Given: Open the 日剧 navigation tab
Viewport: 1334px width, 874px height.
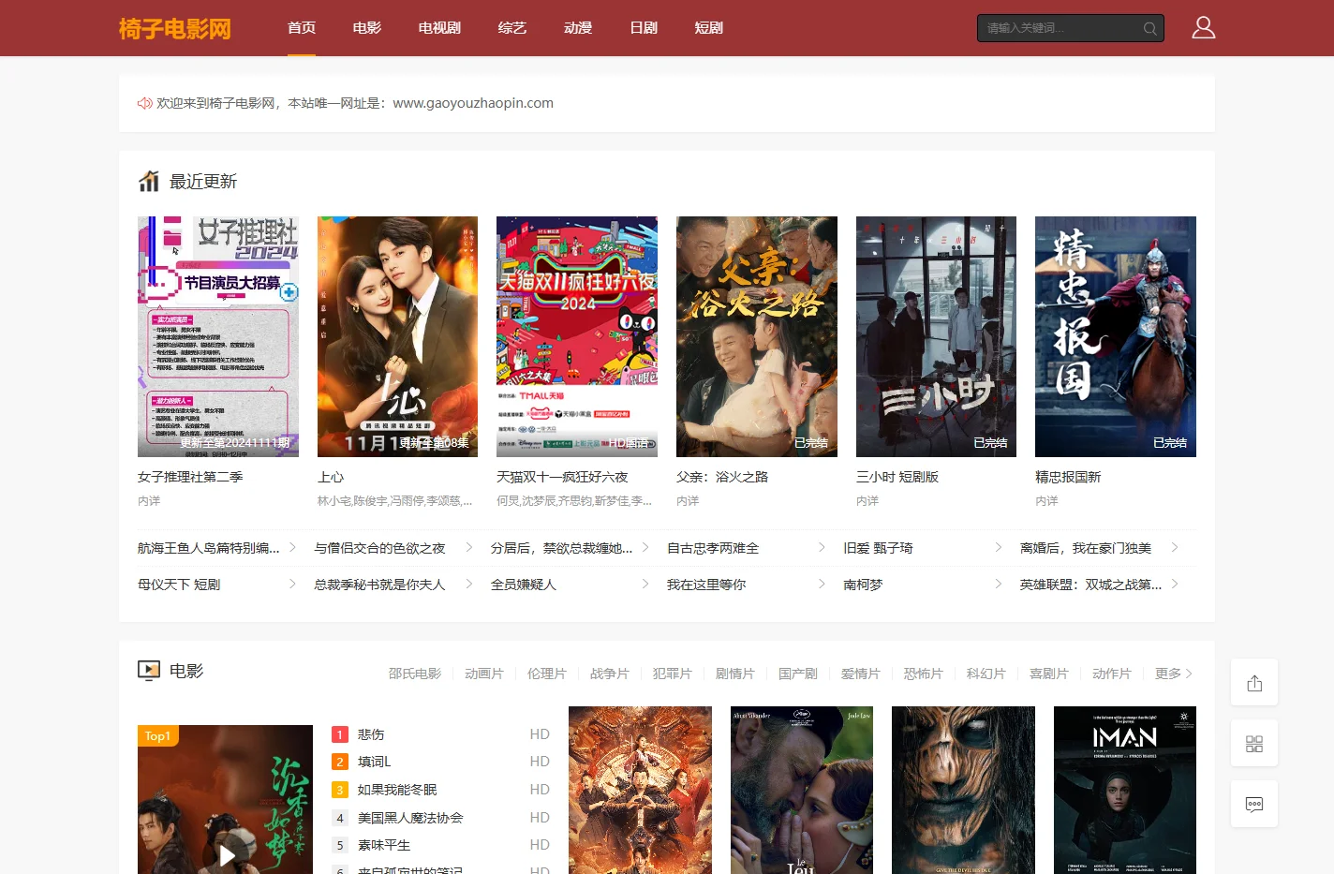Looking at the screenshot, I should pos(644,28).
